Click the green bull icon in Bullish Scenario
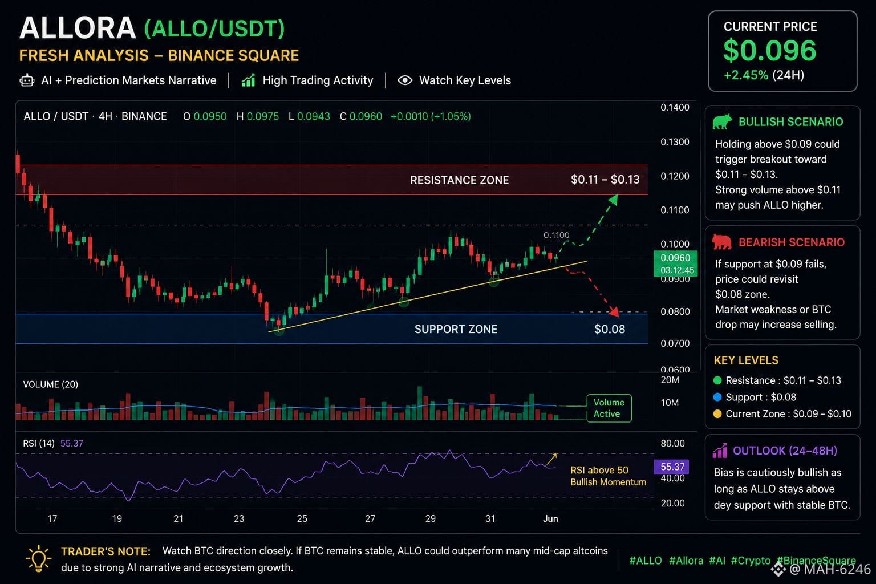 click(x=722, y=121)
